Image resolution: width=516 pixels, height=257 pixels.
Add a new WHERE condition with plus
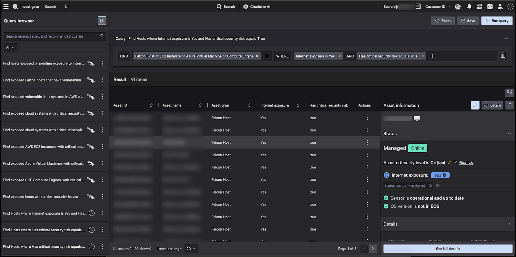pos(432,56)
